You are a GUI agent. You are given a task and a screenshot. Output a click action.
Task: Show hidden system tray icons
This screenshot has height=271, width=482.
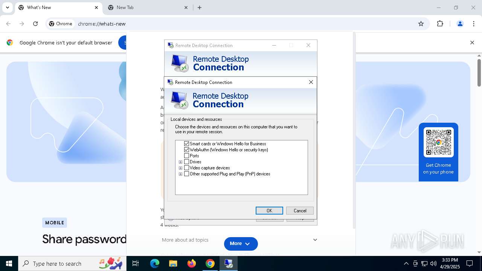point(406,263)
